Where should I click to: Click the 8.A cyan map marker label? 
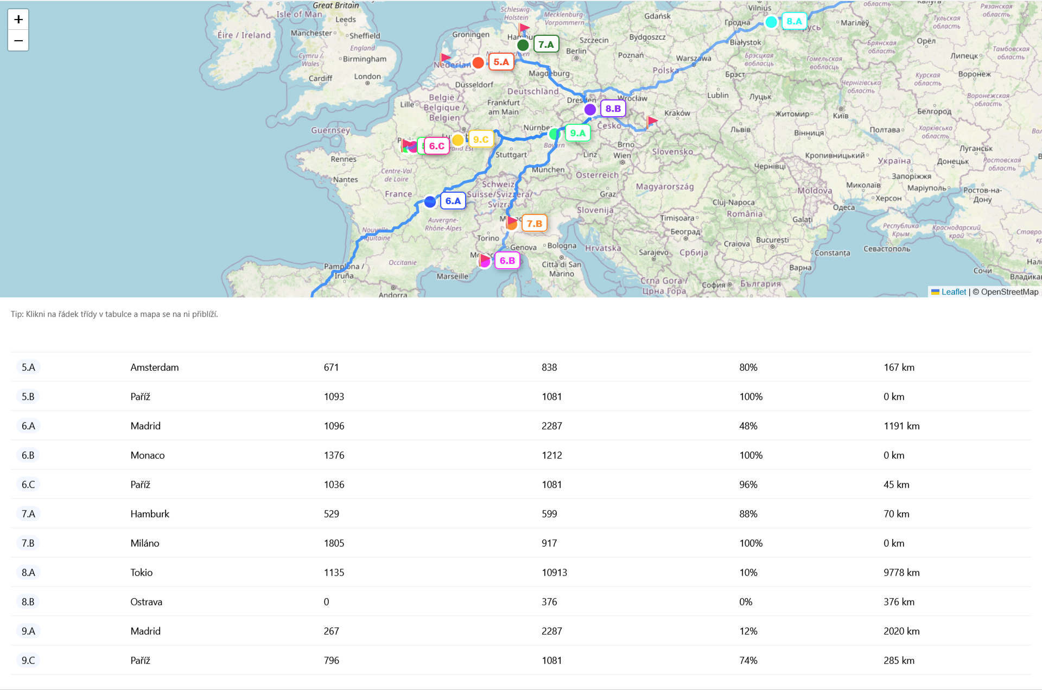click(x=794, y=22)
